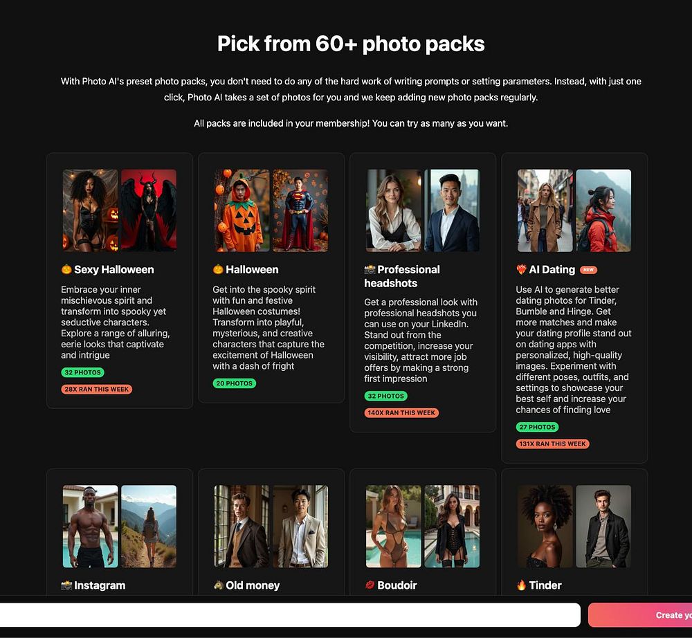Click the bag icon next to Old money
Screen dimensions: 692x638
(x=218, y=585)
